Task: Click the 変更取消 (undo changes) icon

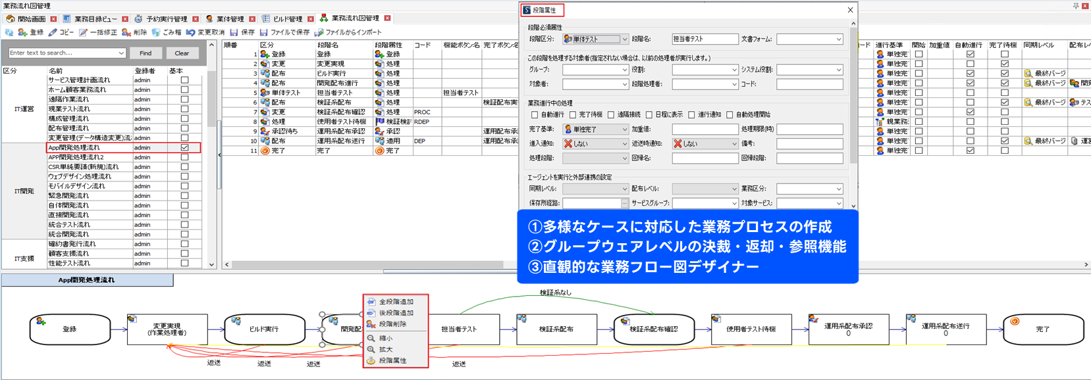Action: (191, 32)
